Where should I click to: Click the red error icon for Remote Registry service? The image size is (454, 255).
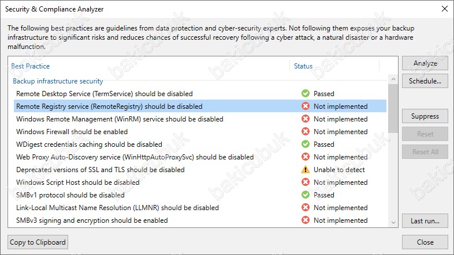306,106
